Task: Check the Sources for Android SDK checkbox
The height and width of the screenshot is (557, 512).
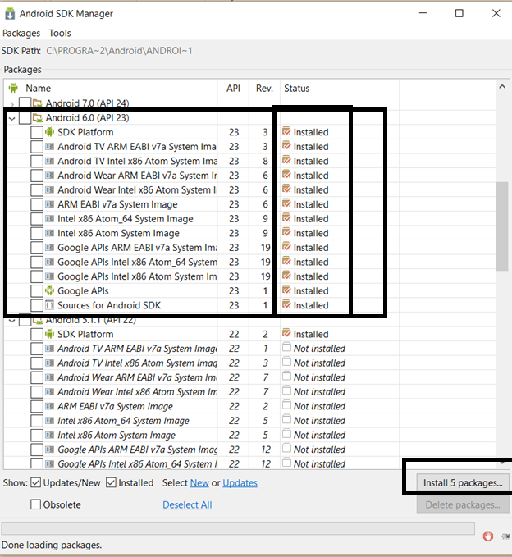Action: coord(37,305)
